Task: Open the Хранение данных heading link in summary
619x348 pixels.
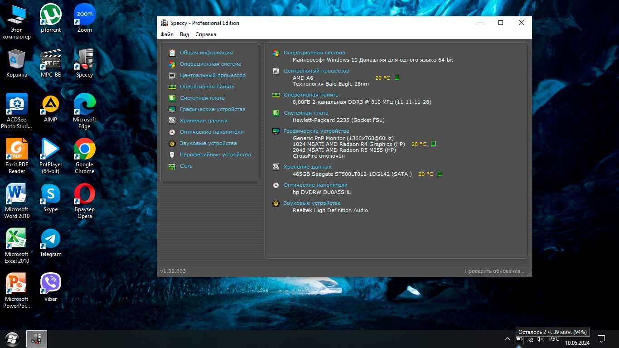Action: [308, 167]
